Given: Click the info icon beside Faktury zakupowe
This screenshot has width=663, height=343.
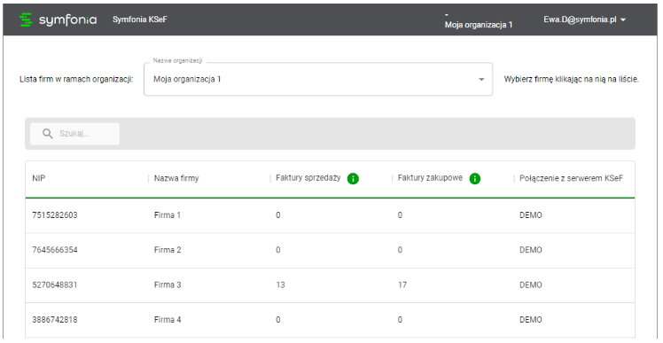Looking at the screenshot, I should pos(475,179).
